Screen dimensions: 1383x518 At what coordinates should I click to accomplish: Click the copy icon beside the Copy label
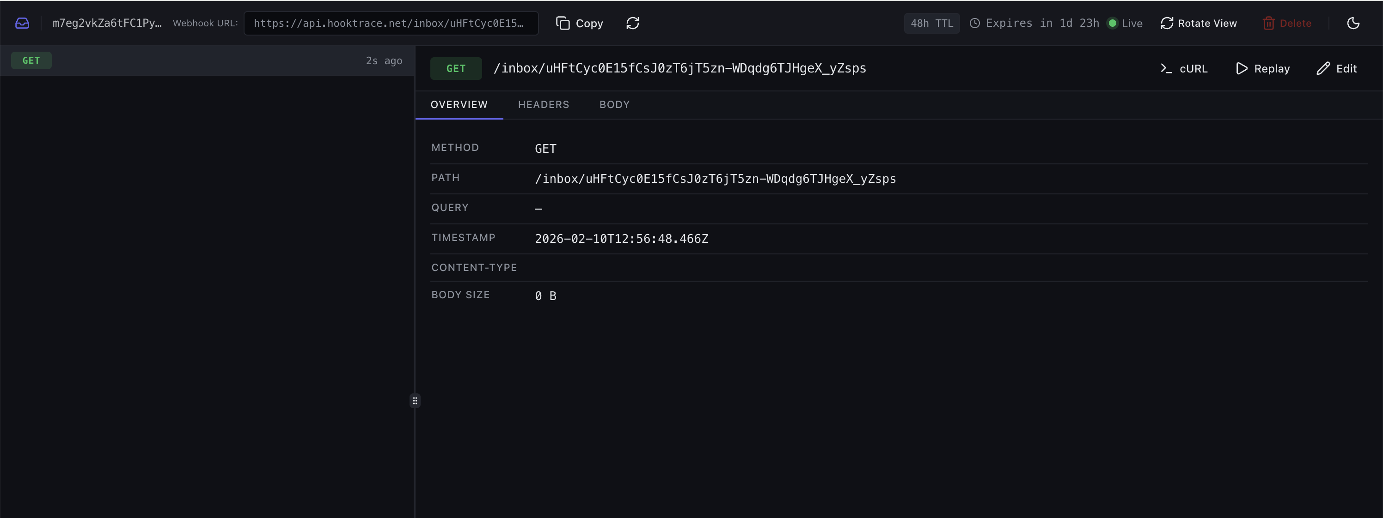click(x=562, y=23)
